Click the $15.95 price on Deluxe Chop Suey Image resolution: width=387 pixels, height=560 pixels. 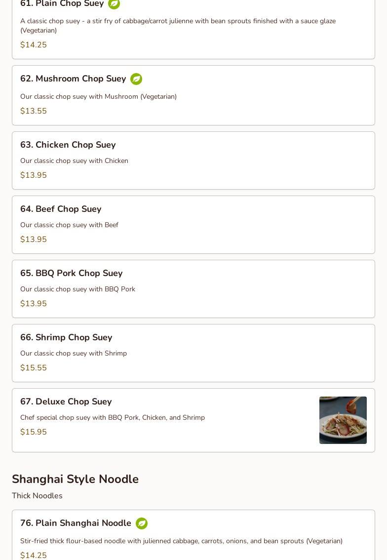tap(34, 432)
